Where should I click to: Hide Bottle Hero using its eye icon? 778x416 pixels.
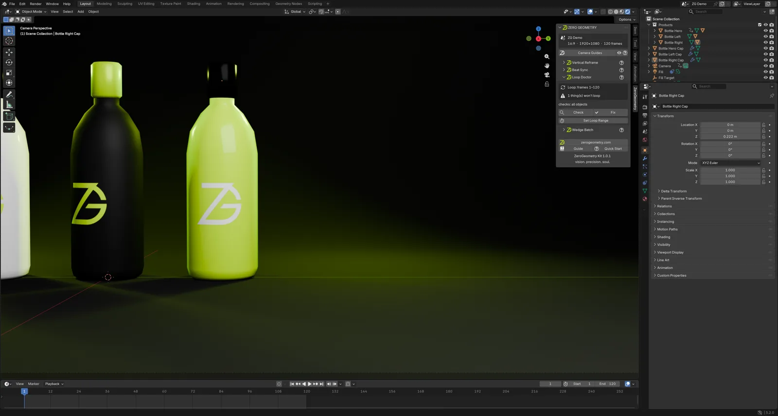tap(765, 31)
